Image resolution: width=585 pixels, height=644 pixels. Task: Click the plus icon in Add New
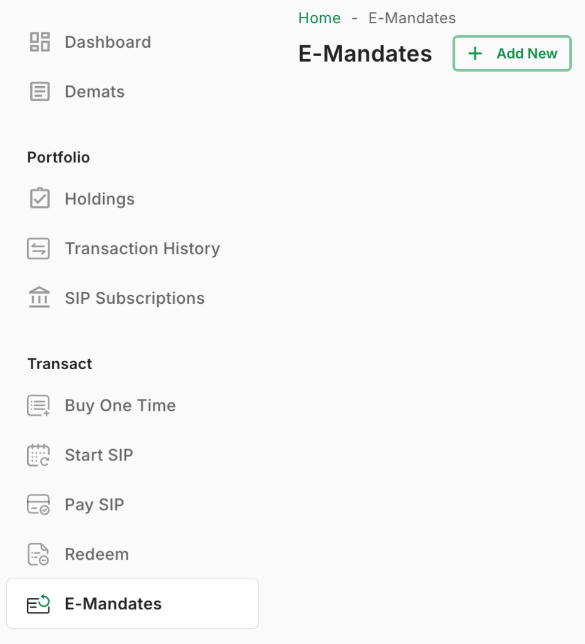pyautogui.click(x=476, y=53)
